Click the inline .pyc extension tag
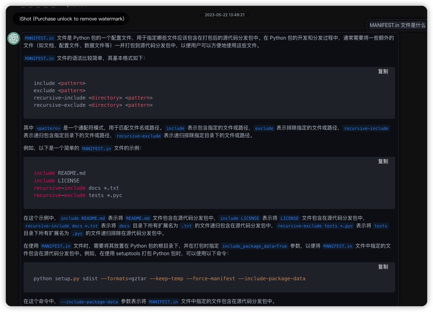Image resolution: width=433 pixels, height=312 pixels. 77,233
